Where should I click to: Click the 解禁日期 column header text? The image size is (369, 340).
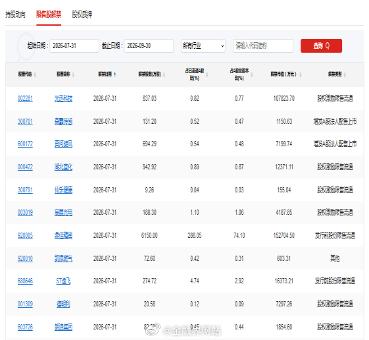click(105, 74)
